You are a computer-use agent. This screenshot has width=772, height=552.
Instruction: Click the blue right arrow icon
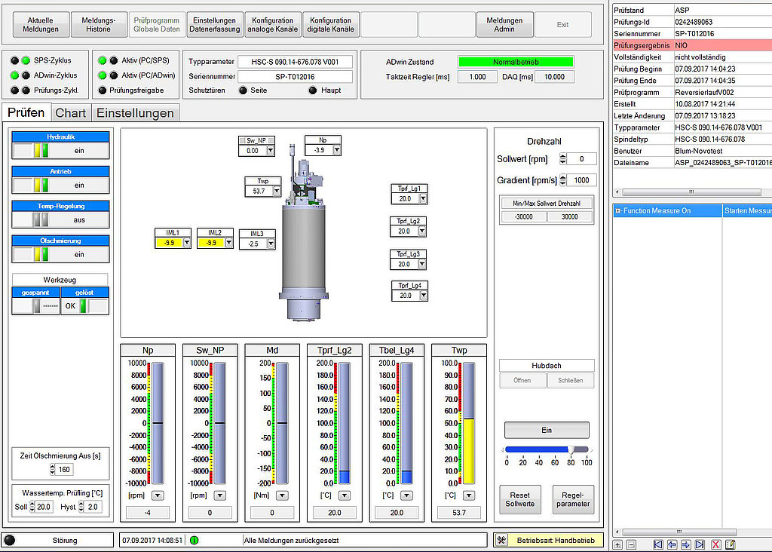685,544
